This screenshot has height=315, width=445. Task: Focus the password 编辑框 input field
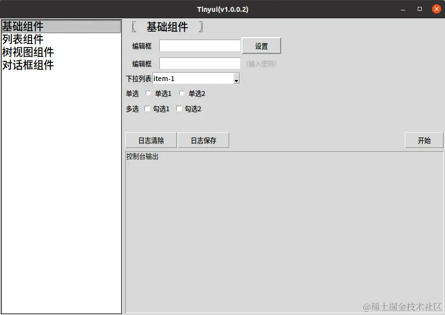pyautogui.click(x=200, y=63)
